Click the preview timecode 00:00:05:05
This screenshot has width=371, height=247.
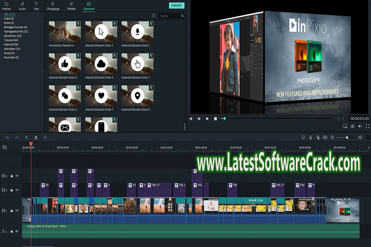coord(360,118)
